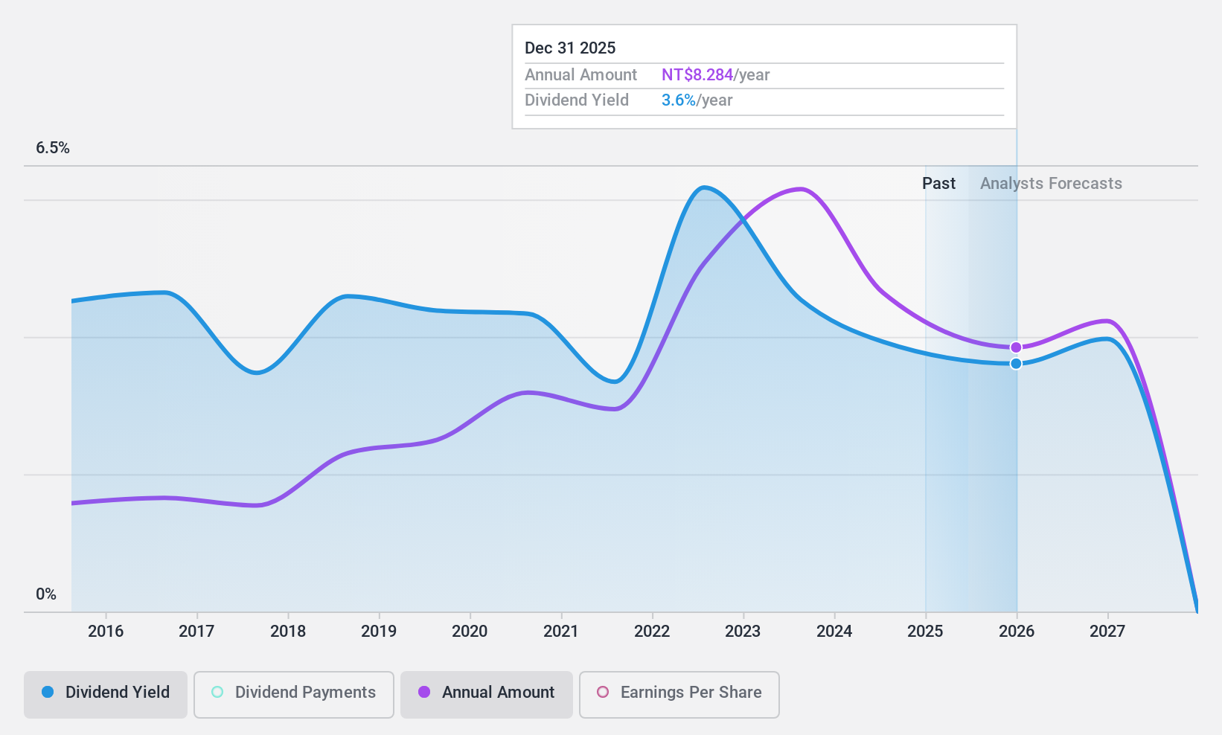Click the 2016 axis label
This screenshot has width=1222, height=735.
tap(106, 632)
